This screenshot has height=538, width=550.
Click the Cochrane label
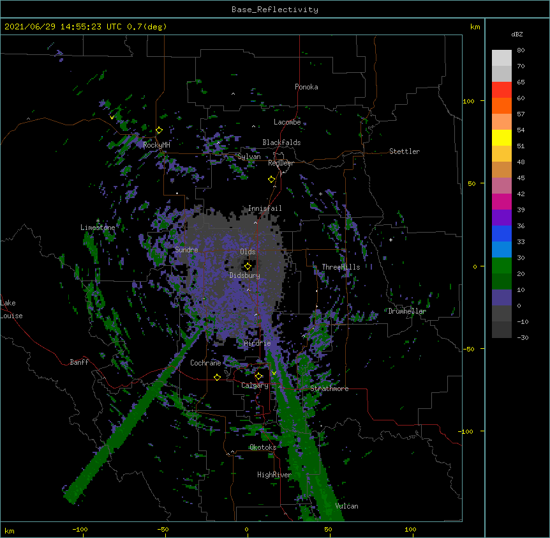(x=205, y=363)
